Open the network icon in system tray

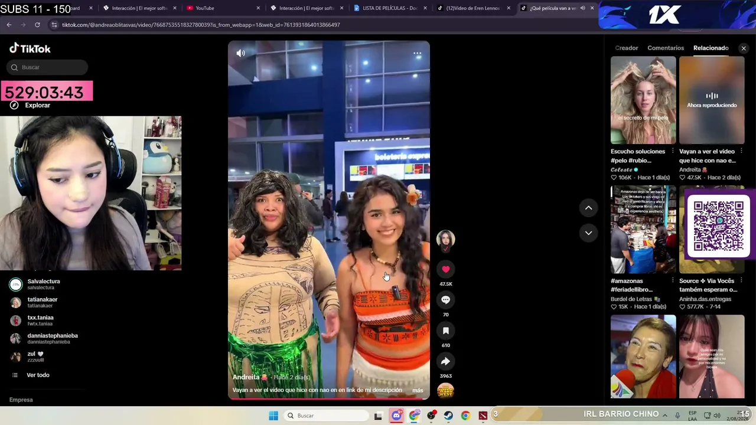click(708, 416)
